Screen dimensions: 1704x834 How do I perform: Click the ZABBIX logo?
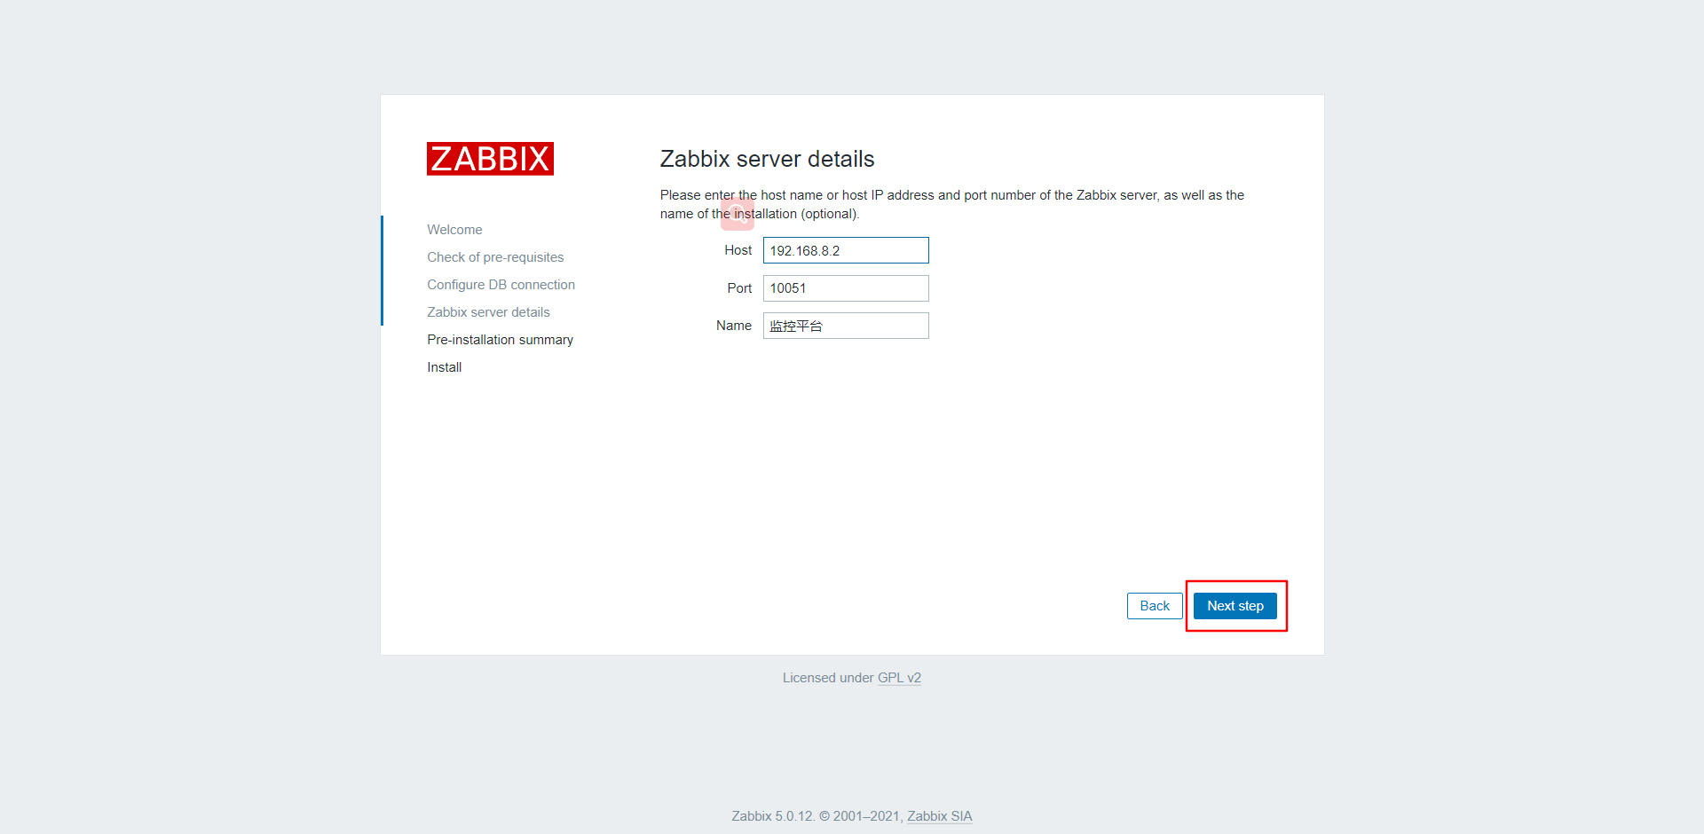point(490,159)
